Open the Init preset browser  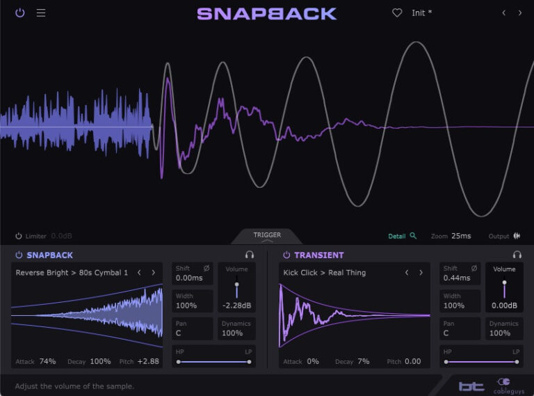pos(421,13)
